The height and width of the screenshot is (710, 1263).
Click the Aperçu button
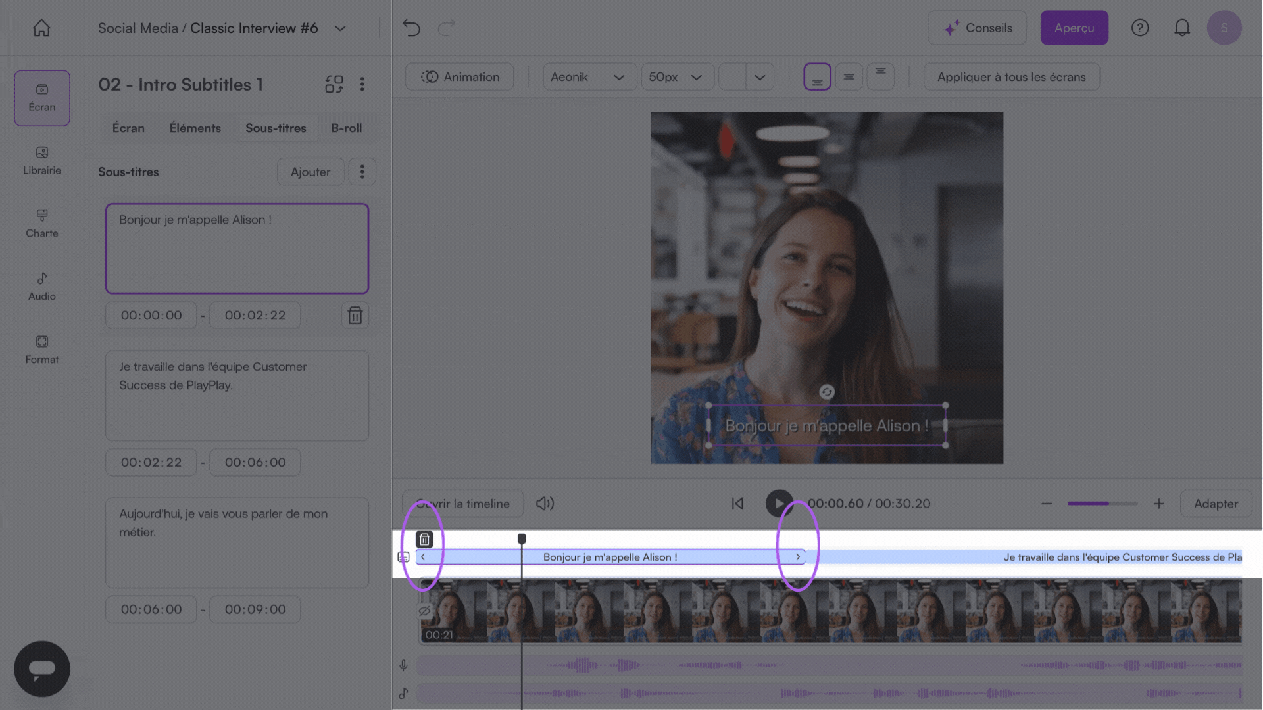[x=1074, y=28]
